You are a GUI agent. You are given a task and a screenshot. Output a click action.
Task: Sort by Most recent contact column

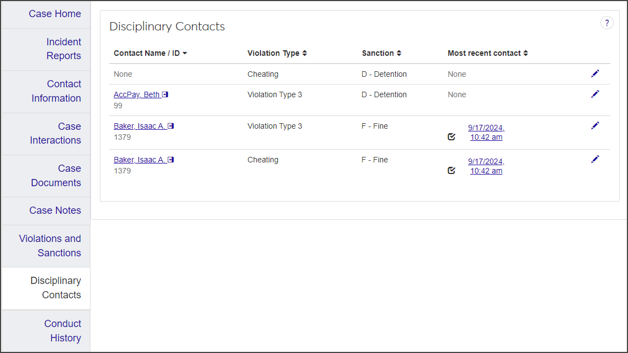[x=488, y=53]
